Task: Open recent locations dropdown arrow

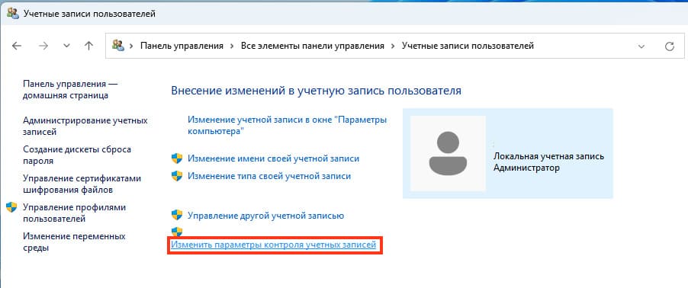Action: coord(66,46)
